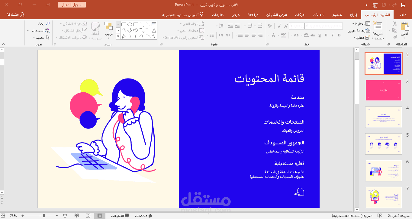Select the oval shape in gallery
The height and width of the screenshot is (219, 412).
point(130,24)
